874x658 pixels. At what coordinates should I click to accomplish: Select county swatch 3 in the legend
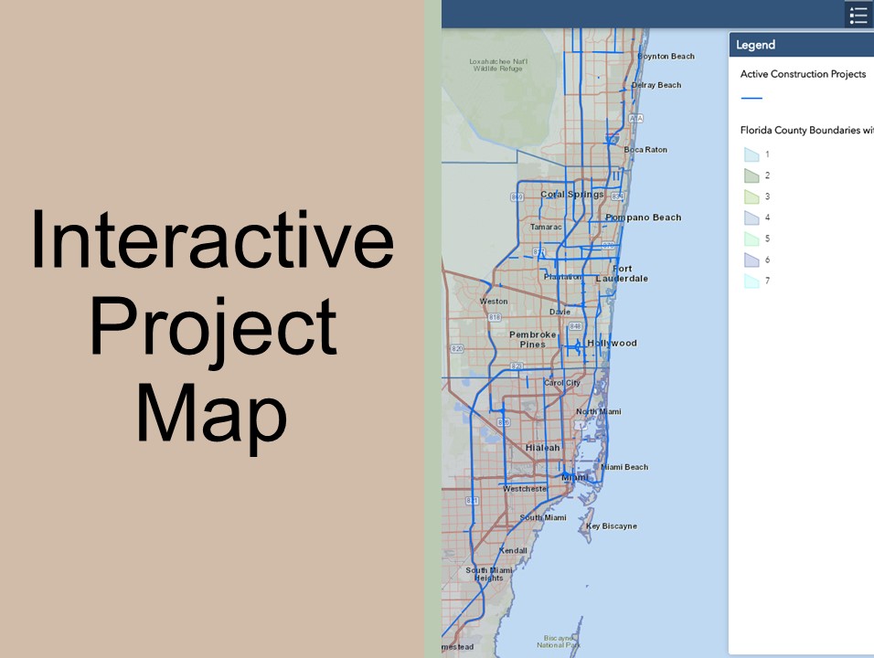coord(751,196)
